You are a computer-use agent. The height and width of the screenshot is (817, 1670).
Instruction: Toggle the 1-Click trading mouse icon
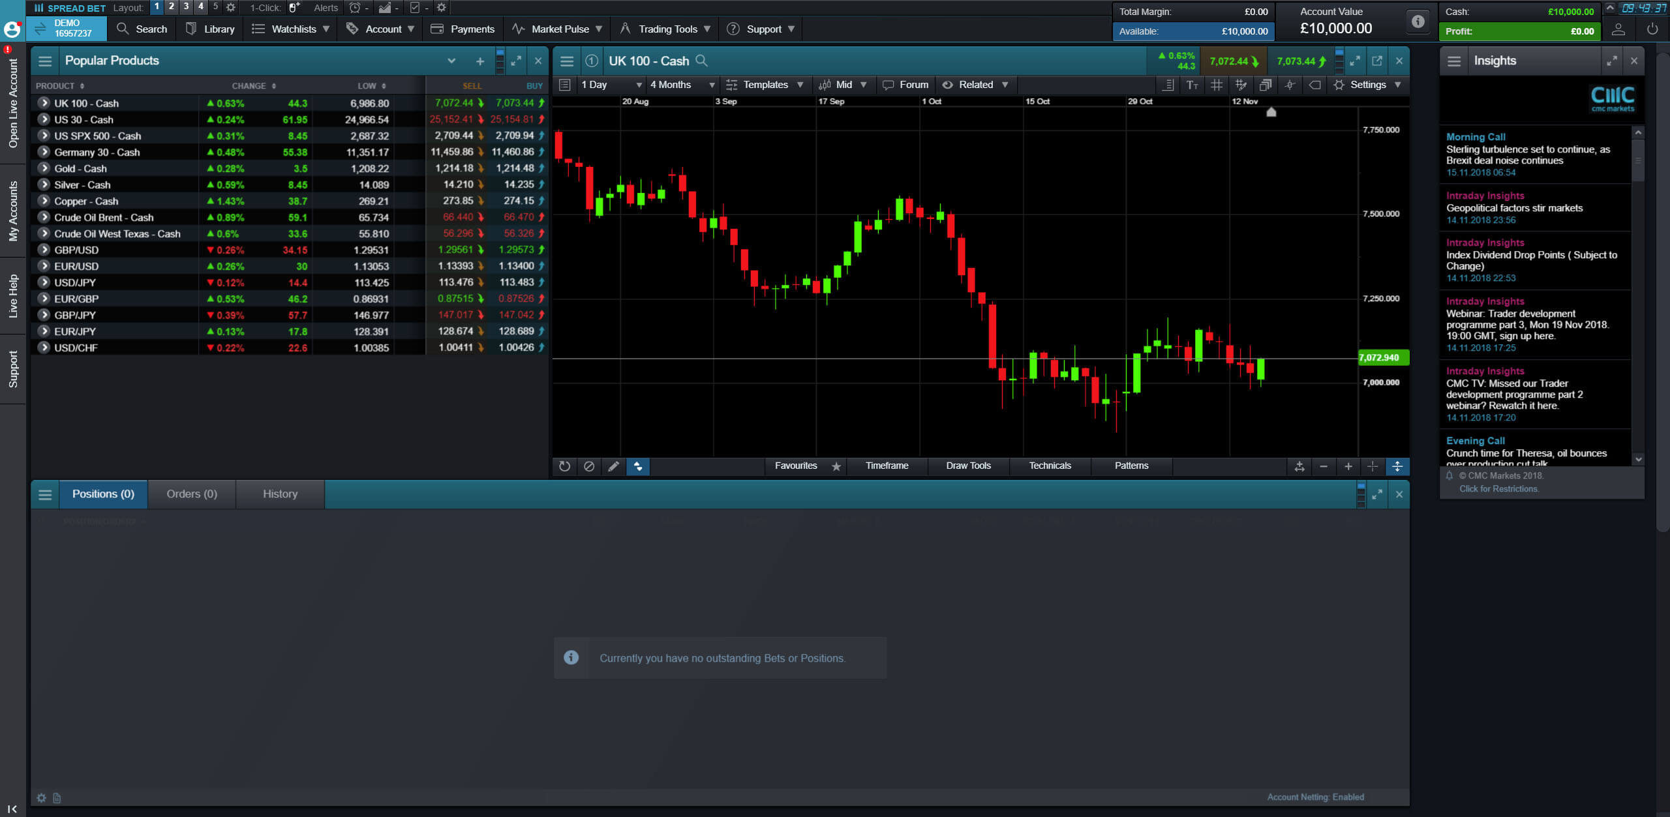coord(294,7)
